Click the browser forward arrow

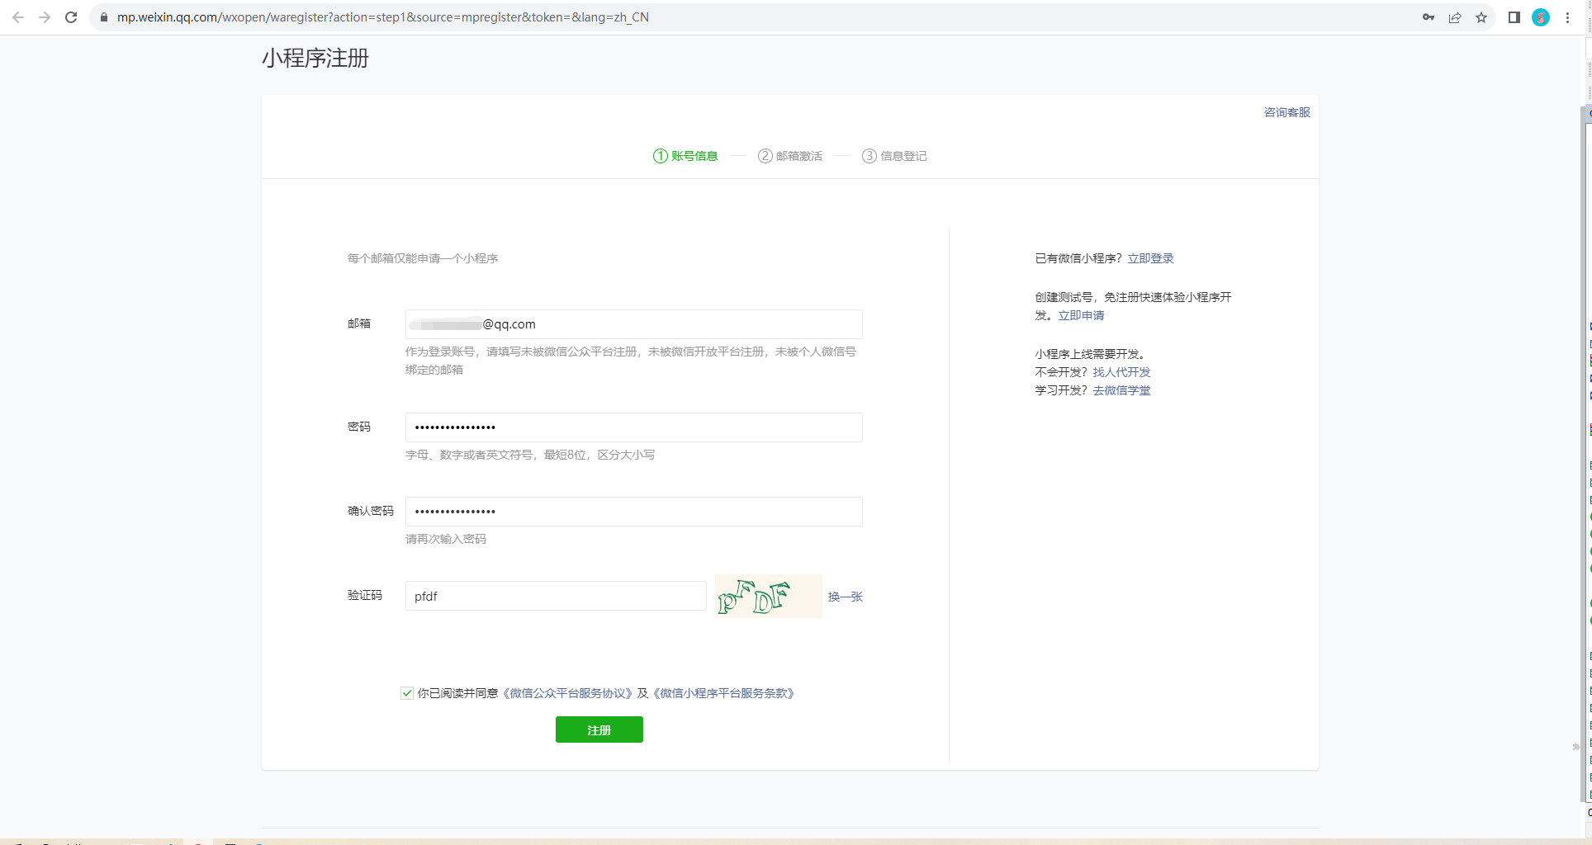point(45,17)
